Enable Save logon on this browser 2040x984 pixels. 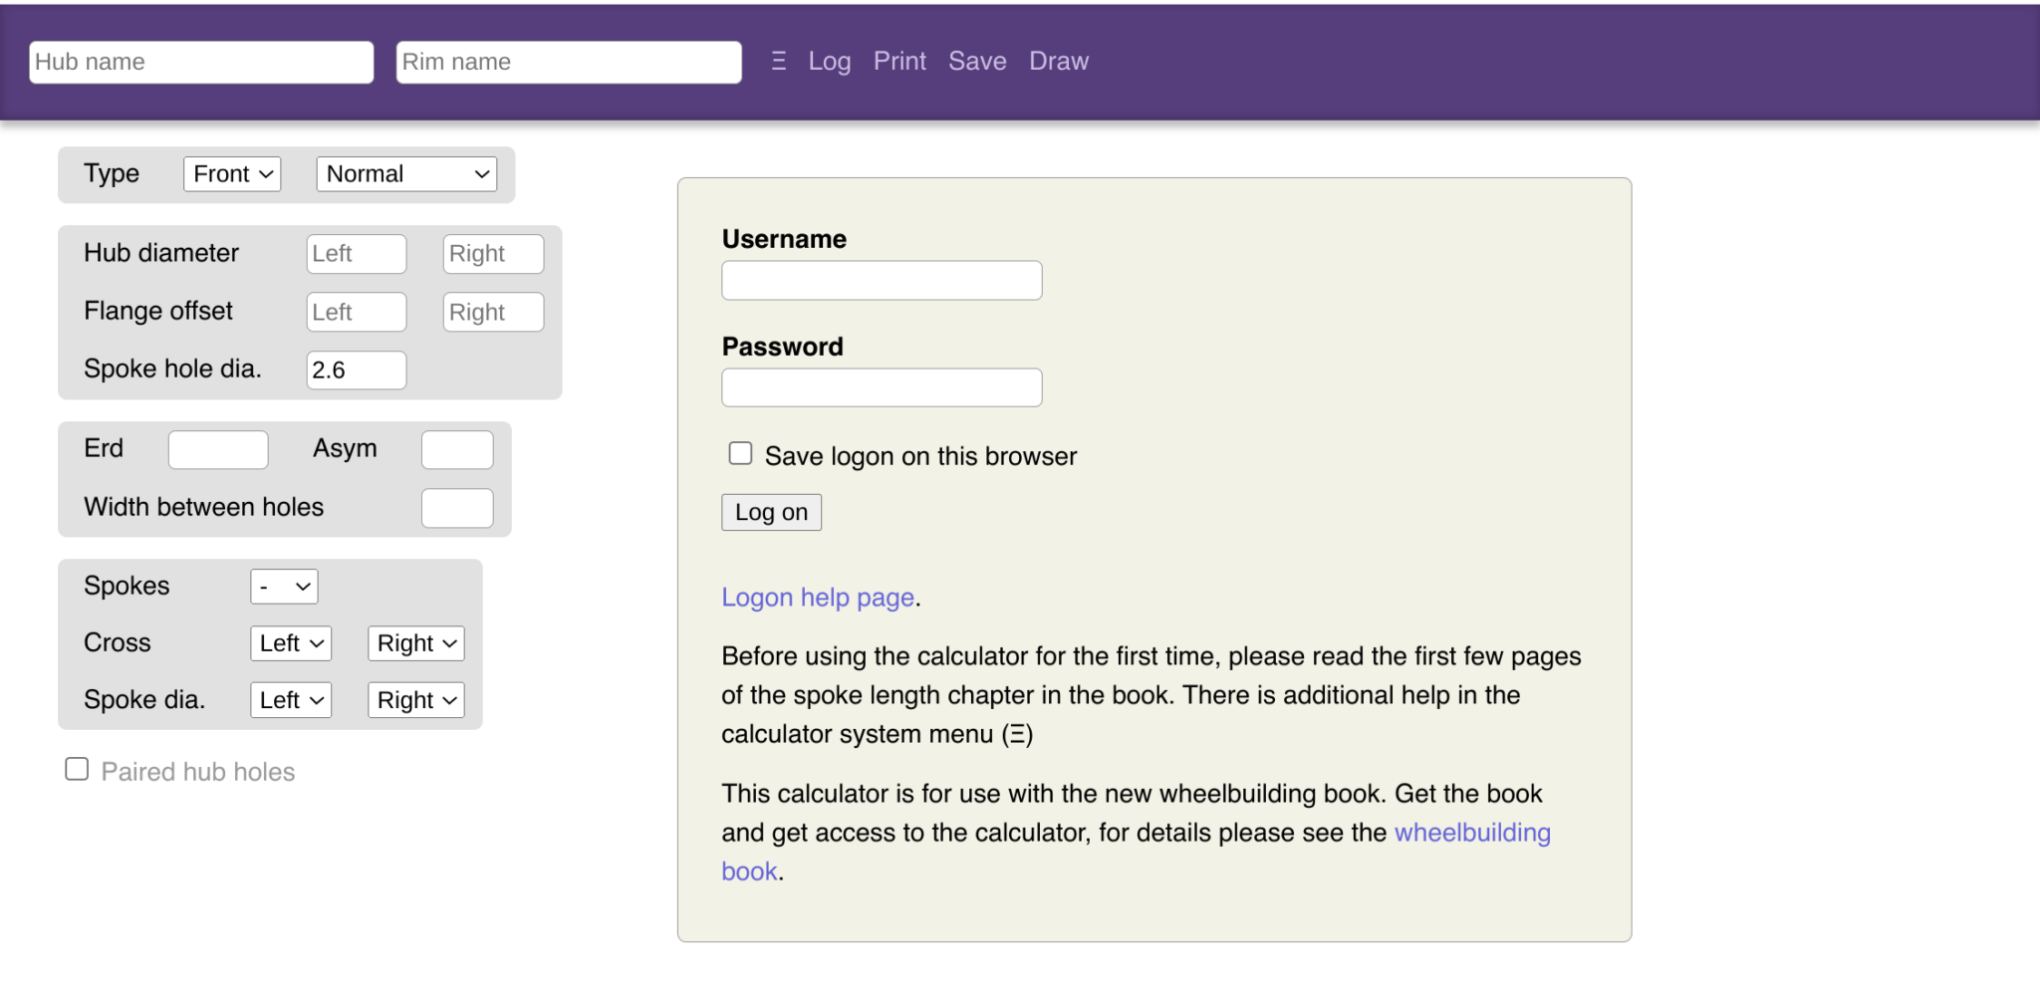point(740,454)
